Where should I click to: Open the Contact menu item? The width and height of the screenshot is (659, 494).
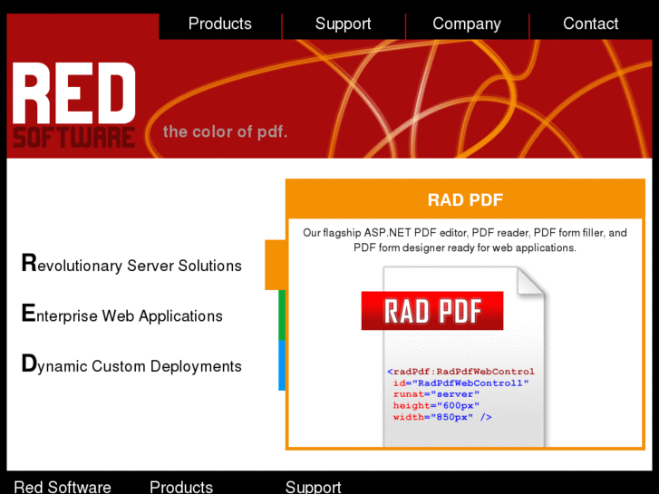click(x=590, y=24)
